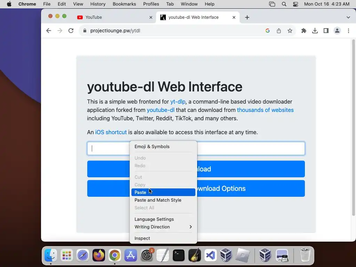Screen dimensions: 356x267
Task: Reload the projectlounge.pw page
Action: pos(71,31)
